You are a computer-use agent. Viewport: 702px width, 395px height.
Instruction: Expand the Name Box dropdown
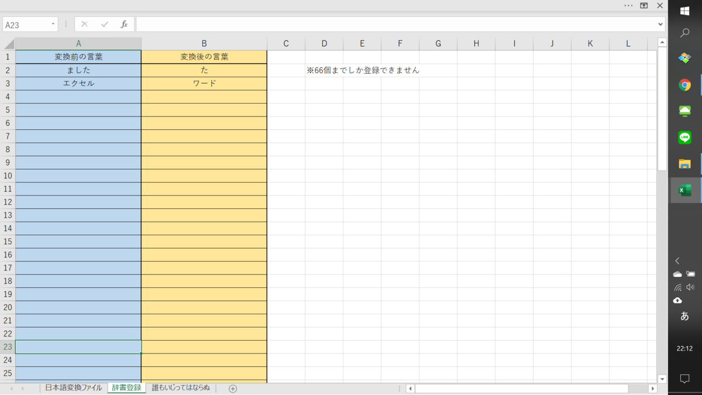point(53,25)
